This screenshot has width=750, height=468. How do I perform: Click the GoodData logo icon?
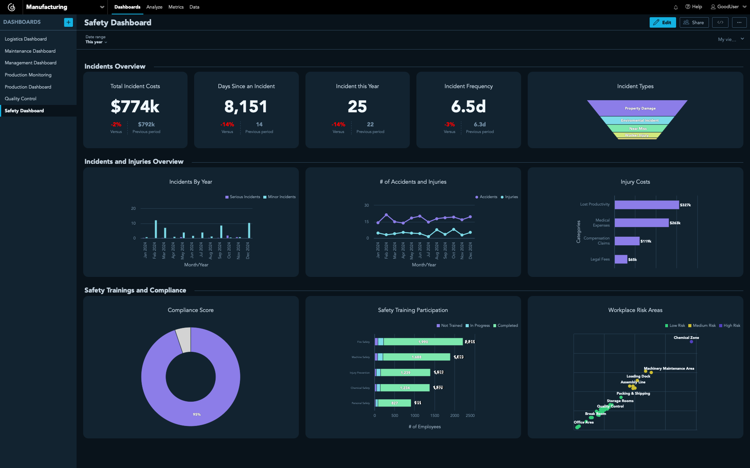[11, 7]
